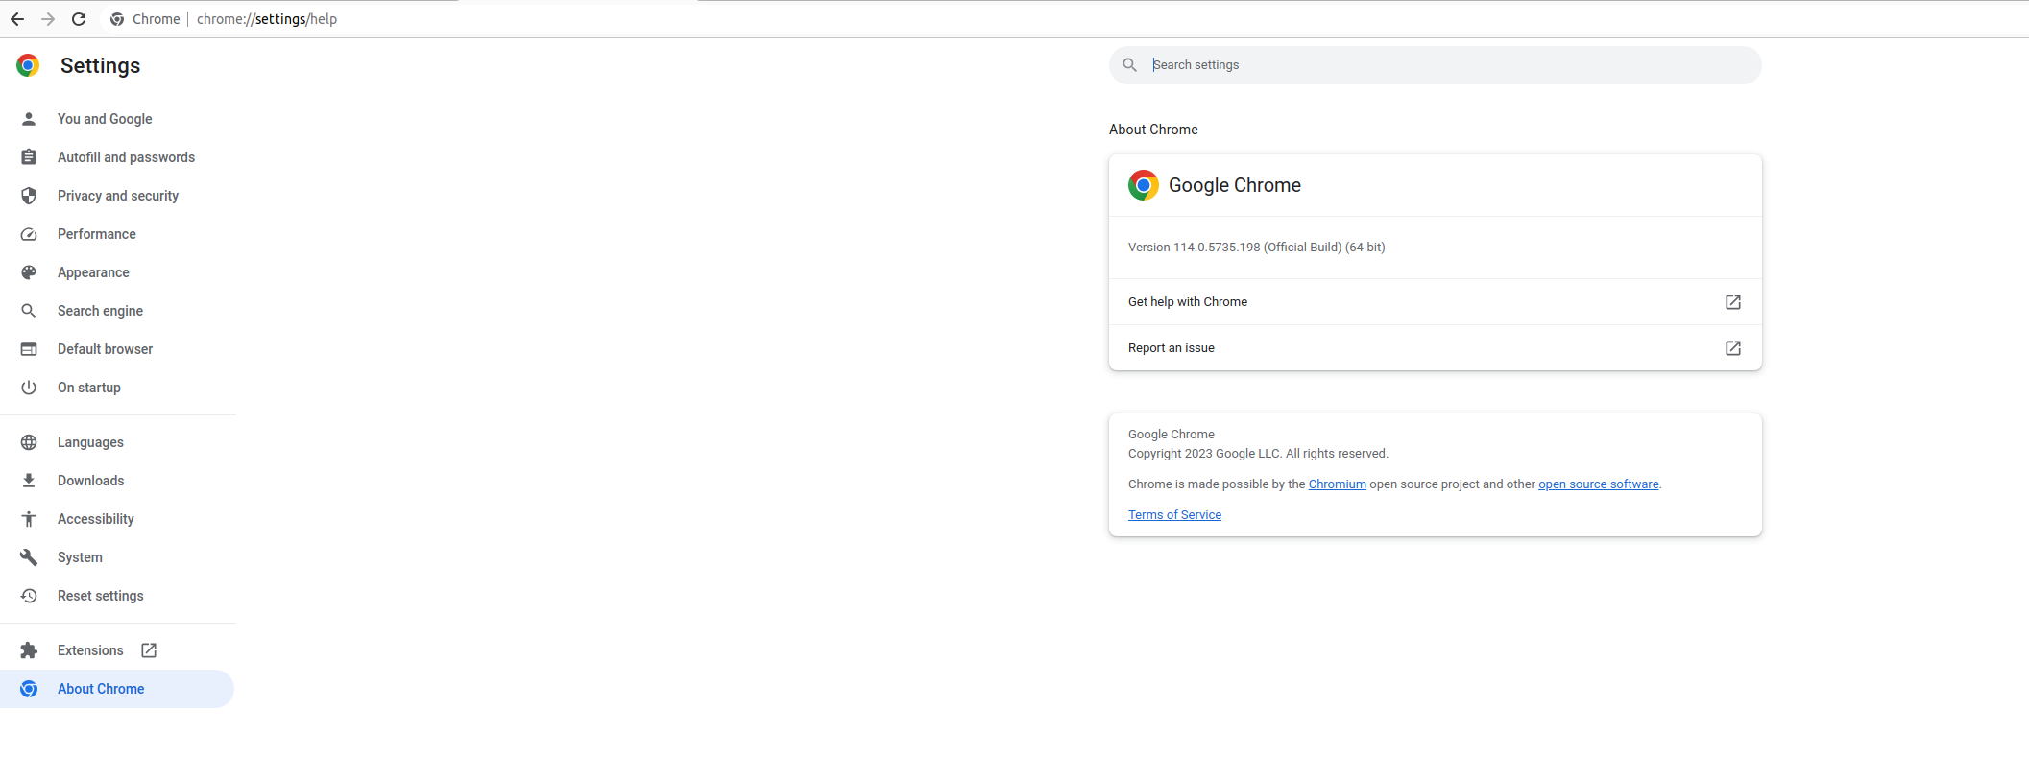Open You and Google settings
The height and width of the screenshot is (779, 2029).
click(x=105, y=119)
